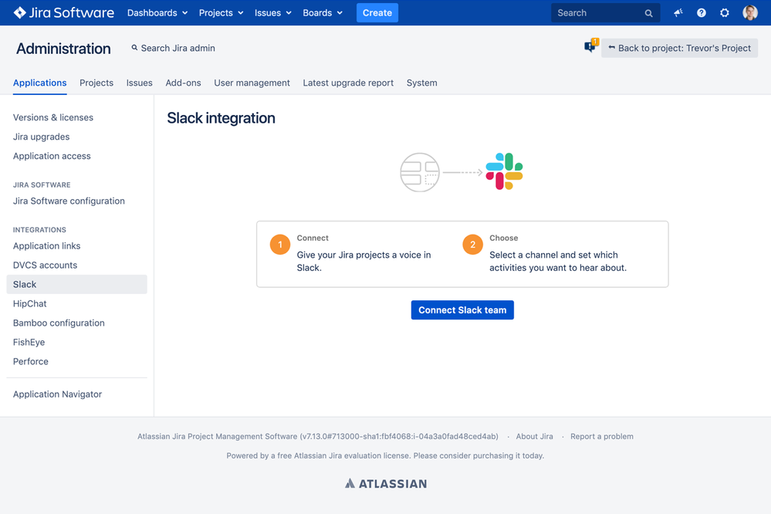This screenshot has height=514, width=771.
Task: Click Report a problem link
Action: [602, 436]
